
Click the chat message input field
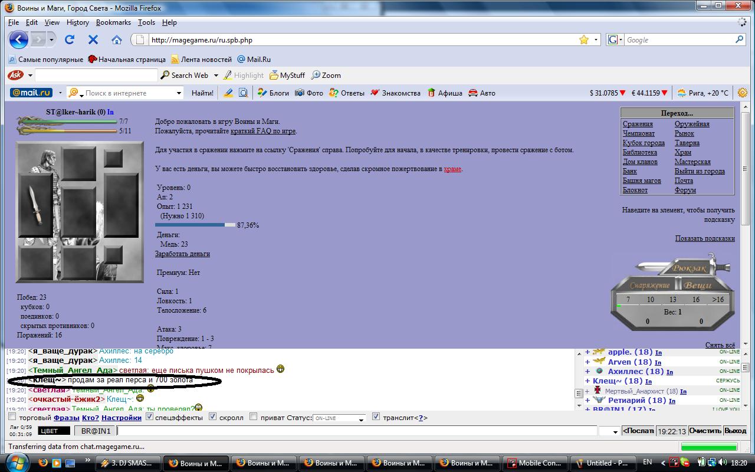tap(356, 431)
